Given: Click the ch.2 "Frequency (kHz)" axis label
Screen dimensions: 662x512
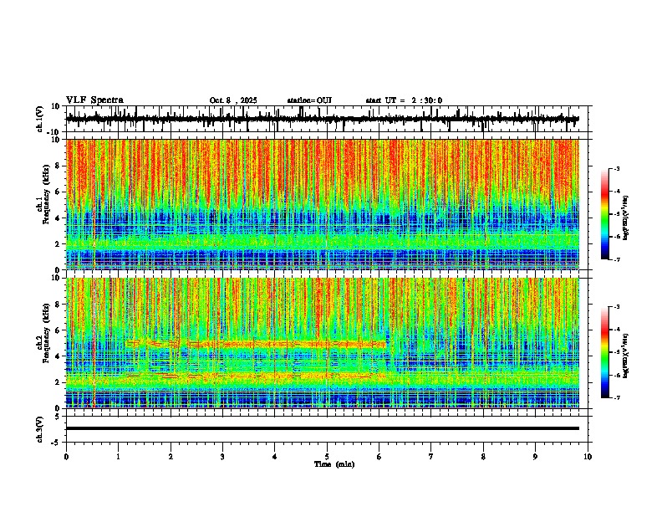Looking at the screenshot, I should point(46,333).
